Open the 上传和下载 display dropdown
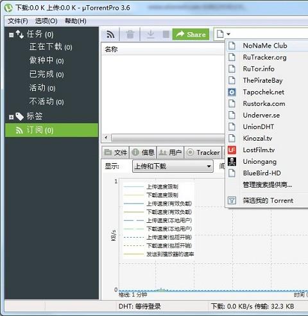 (173, 166)
